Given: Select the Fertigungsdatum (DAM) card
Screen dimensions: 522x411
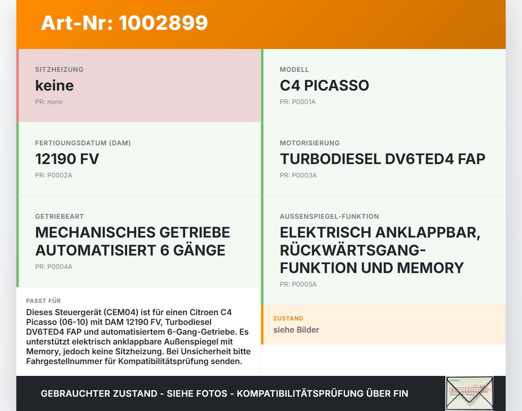Looking at the screenshot, I should [139, 159].
